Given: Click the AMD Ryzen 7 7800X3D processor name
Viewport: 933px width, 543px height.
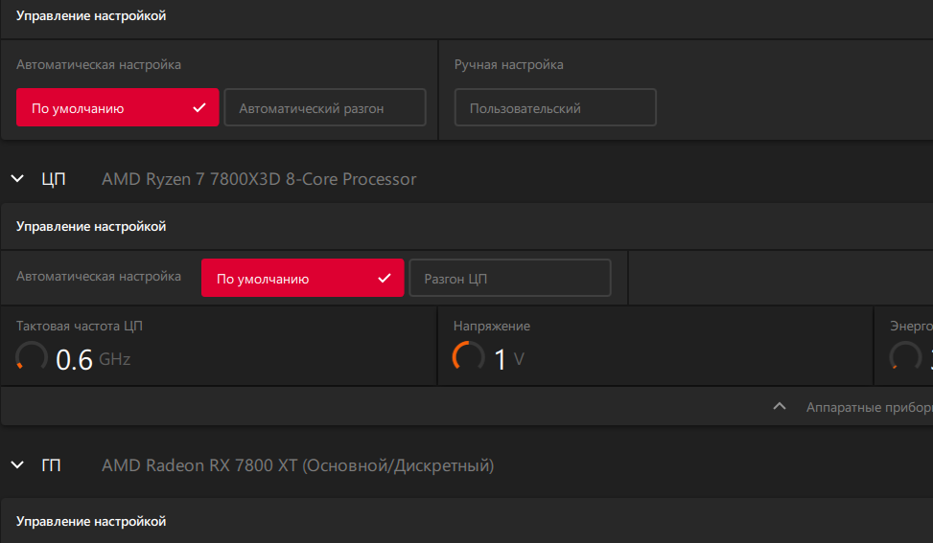Looking at the screenshot, I should coord(259,179).
